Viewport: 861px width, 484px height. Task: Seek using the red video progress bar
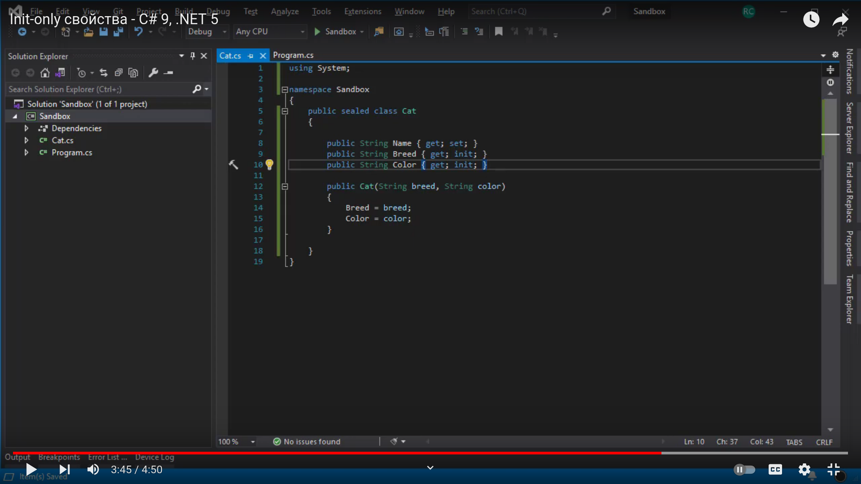336,453
